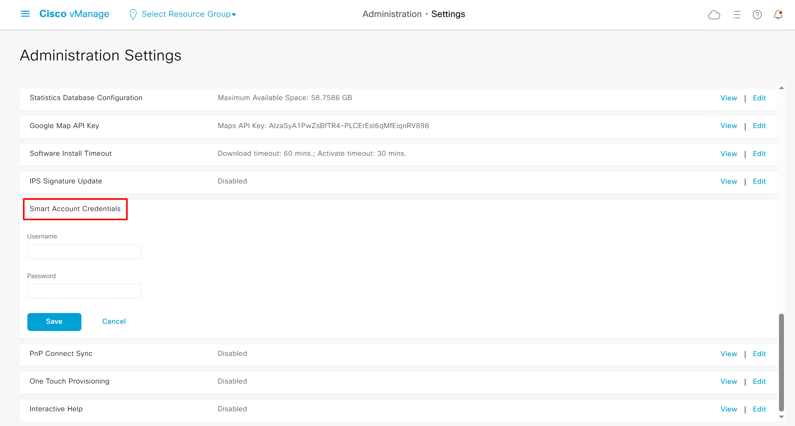Open the hamburger navigation menu
The width and height of the screenshot is (795, 426).
coord(25,14)
